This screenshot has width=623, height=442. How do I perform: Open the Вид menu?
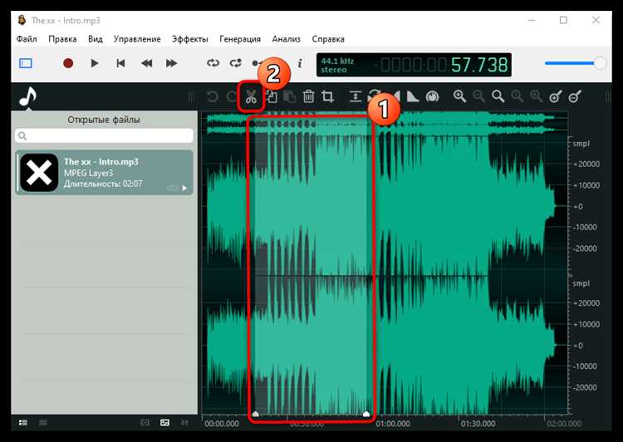(96, 39)
